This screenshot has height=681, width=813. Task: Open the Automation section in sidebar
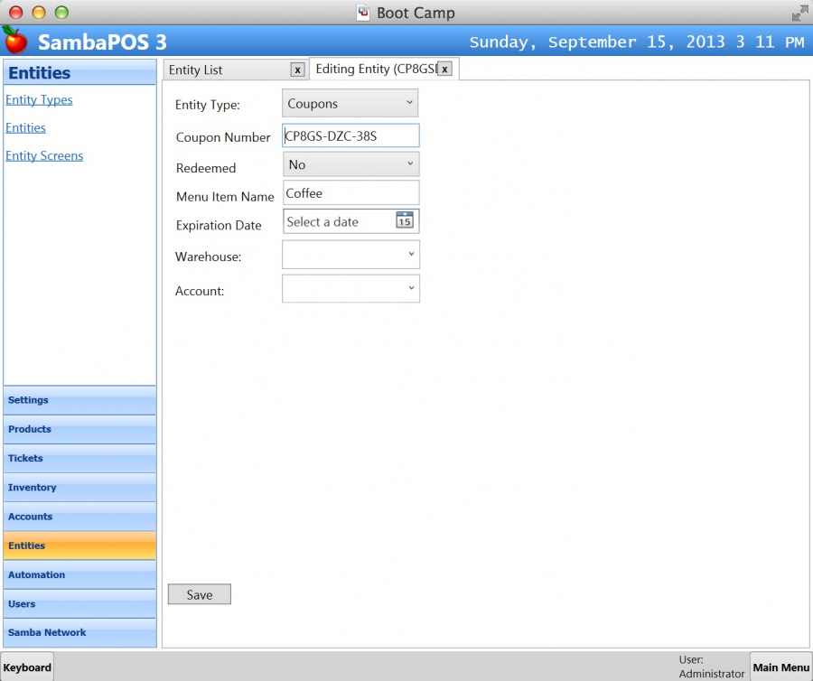pyautogui.click(x=79, y=574)
